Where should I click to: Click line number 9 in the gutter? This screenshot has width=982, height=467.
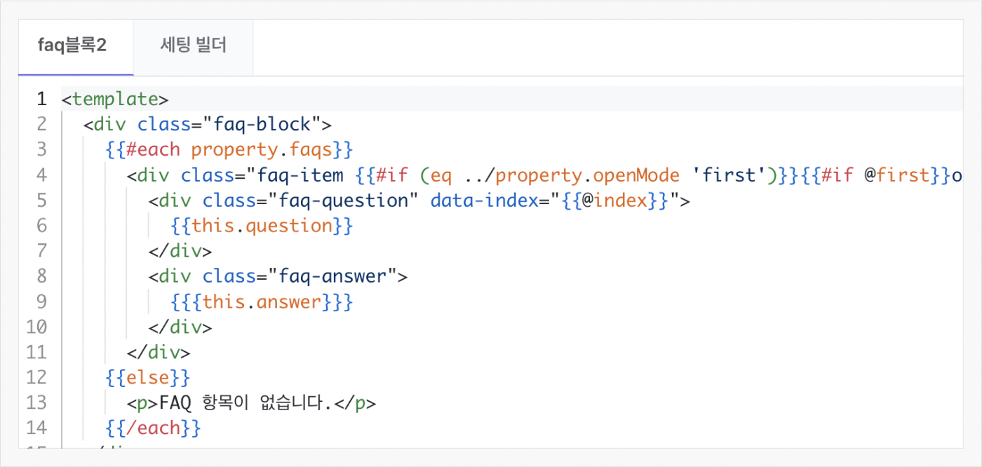[x=41, y=301]
